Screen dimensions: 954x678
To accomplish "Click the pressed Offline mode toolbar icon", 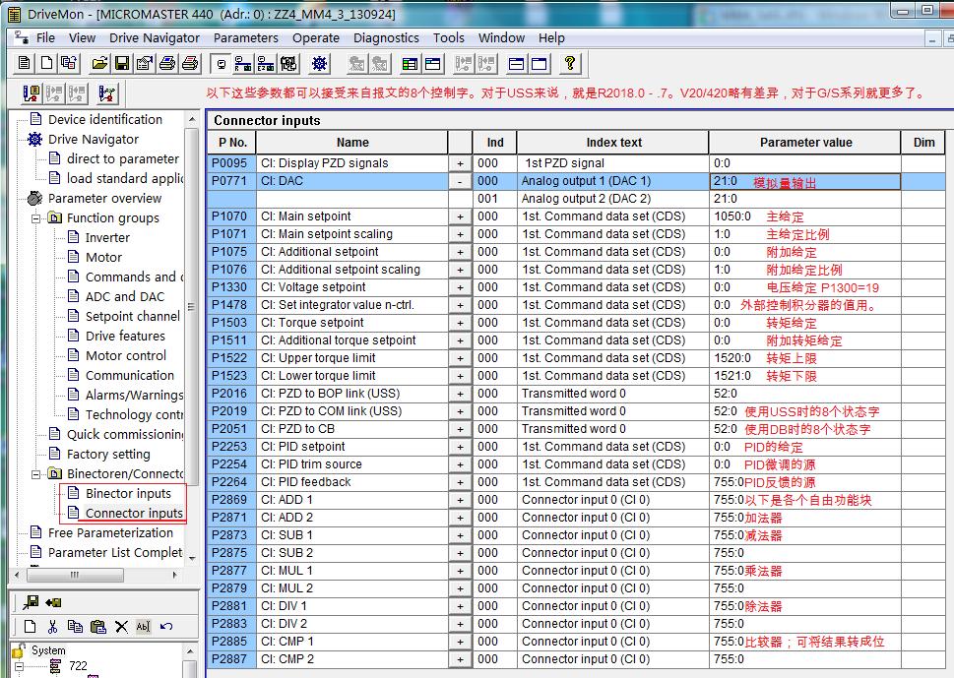I will point(221,63).
